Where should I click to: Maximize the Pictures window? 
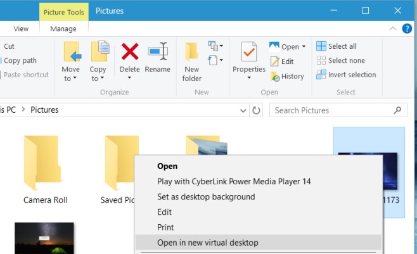point(366,10)
